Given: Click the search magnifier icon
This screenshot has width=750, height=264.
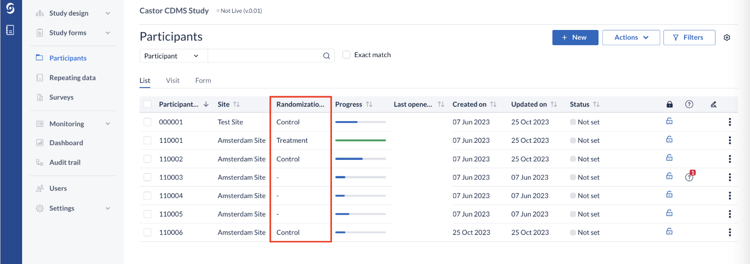Looking at the screenshot, I should [x=326, y=56].
